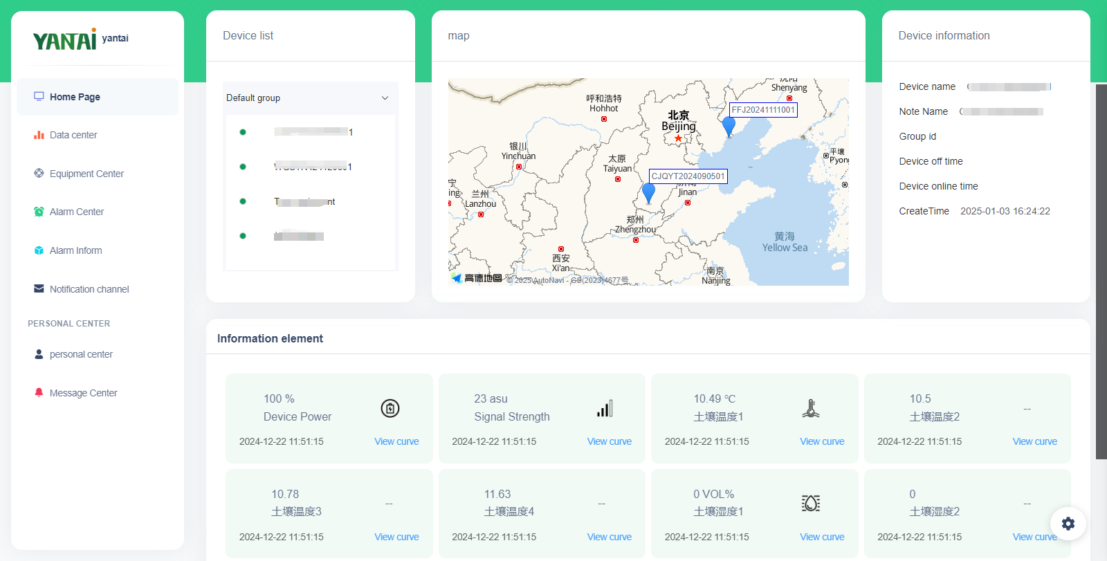The image size is (1107, 561).
Task: Click the Equipment Center globe icon
Action: coord(39,173)
